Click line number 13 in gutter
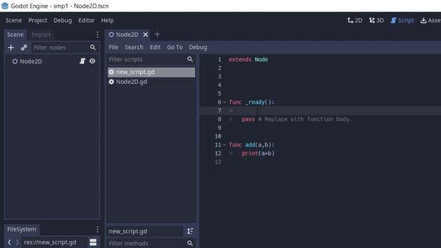The image size is (441, 248). [218, 162]
